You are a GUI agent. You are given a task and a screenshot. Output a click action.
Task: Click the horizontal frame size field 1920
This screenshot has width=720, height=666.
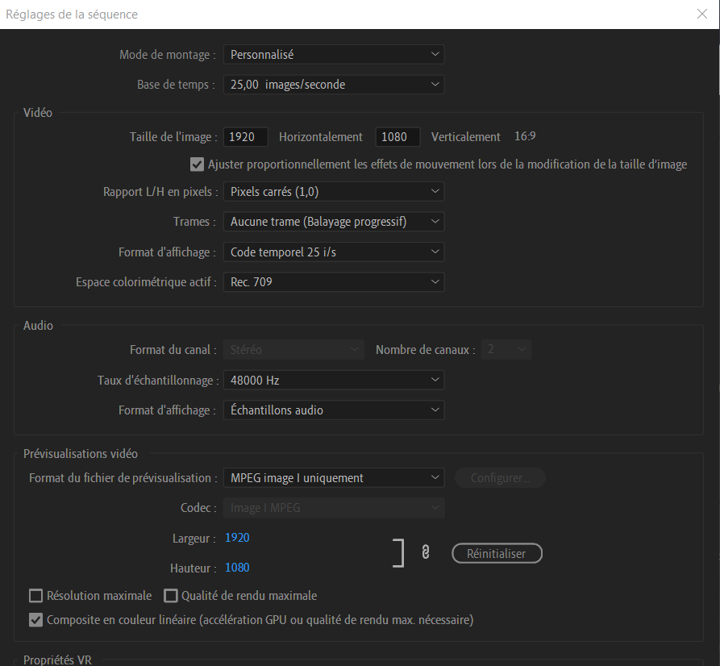pyautogui.click(x=245, y=137)
